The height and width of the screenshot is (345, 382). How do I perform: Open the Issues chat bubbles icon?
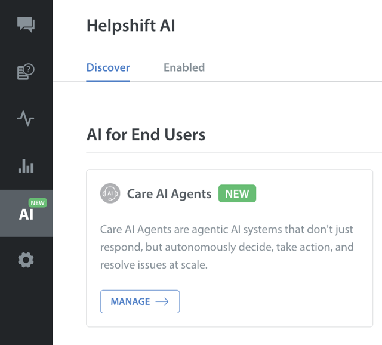tap(26, 24)
